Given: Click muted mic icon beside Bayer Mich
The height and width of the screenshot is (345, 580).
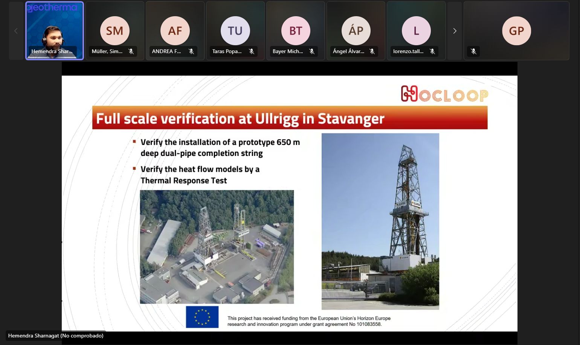Looking at the screenshot, I should [x=312, y=51].
